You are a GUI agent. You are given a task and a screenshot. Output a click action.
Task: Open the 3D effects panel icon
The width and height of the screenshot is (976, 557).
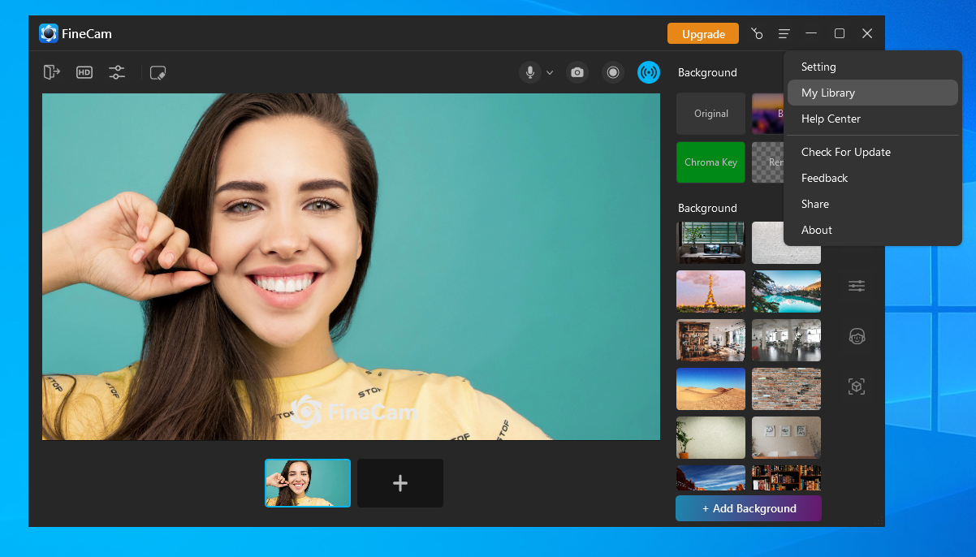coord(857,386)
